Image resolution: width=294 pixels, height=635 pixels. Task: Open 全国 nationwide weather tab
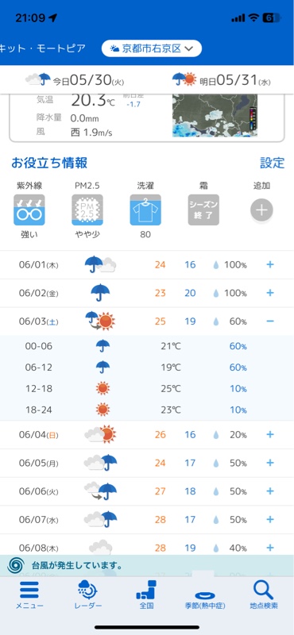(x=146, y=594)
